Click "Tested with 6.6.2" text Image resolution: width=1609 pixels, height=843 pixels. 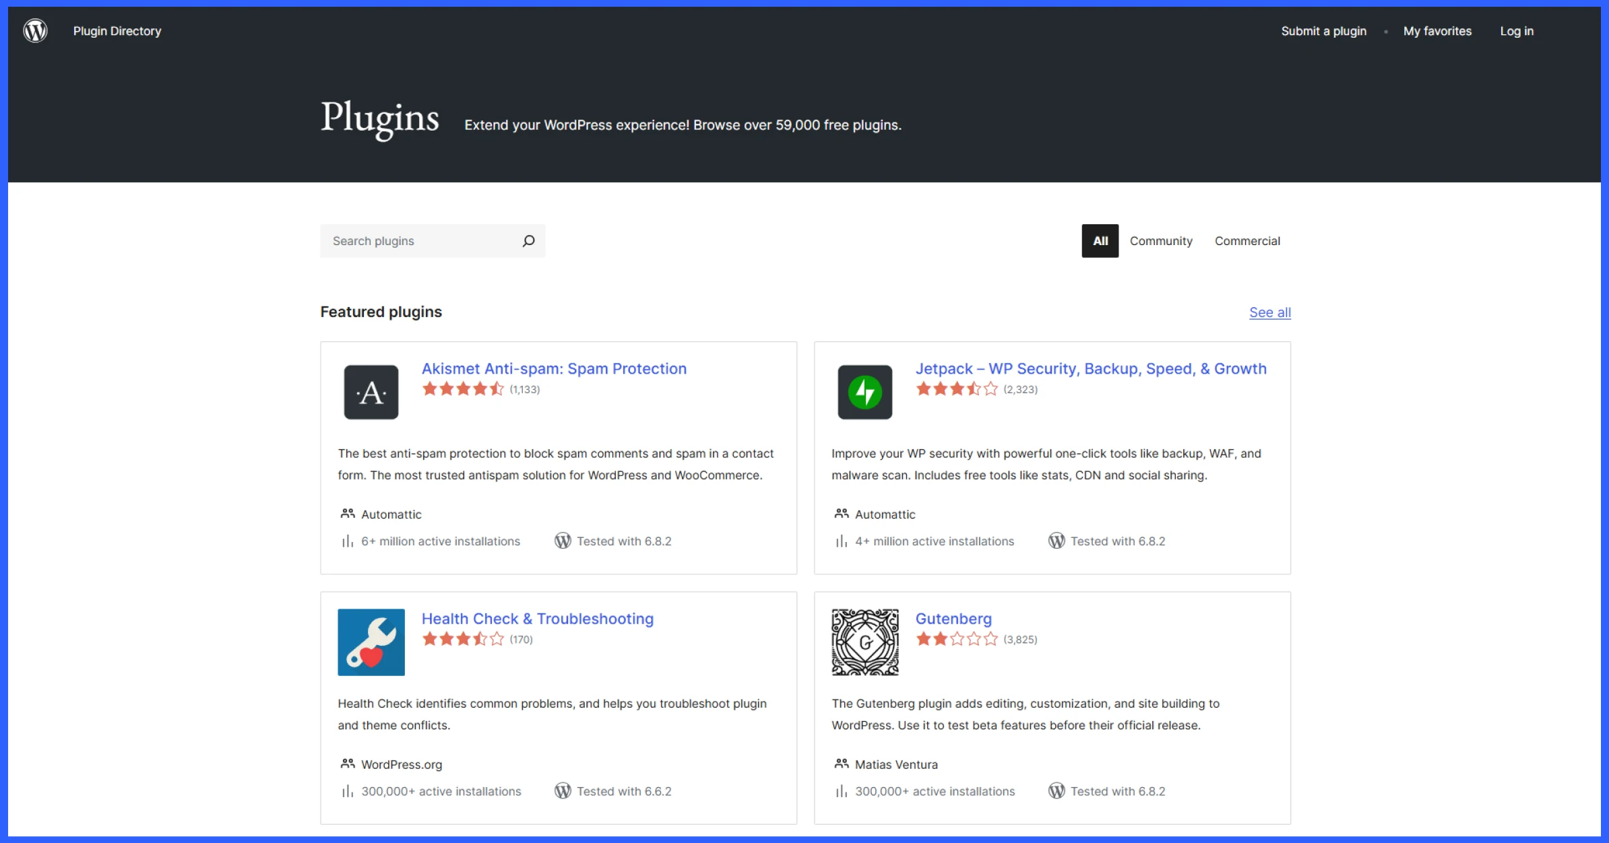pyautogui.click(x=624, y=791)
